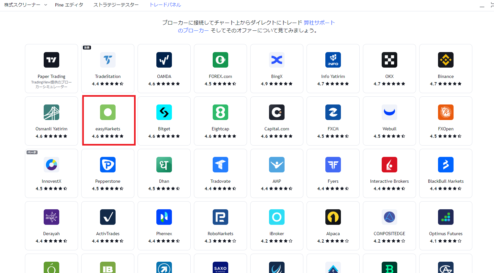
Task: Open the Paper Trading broker icon
Action: [51, 60]
